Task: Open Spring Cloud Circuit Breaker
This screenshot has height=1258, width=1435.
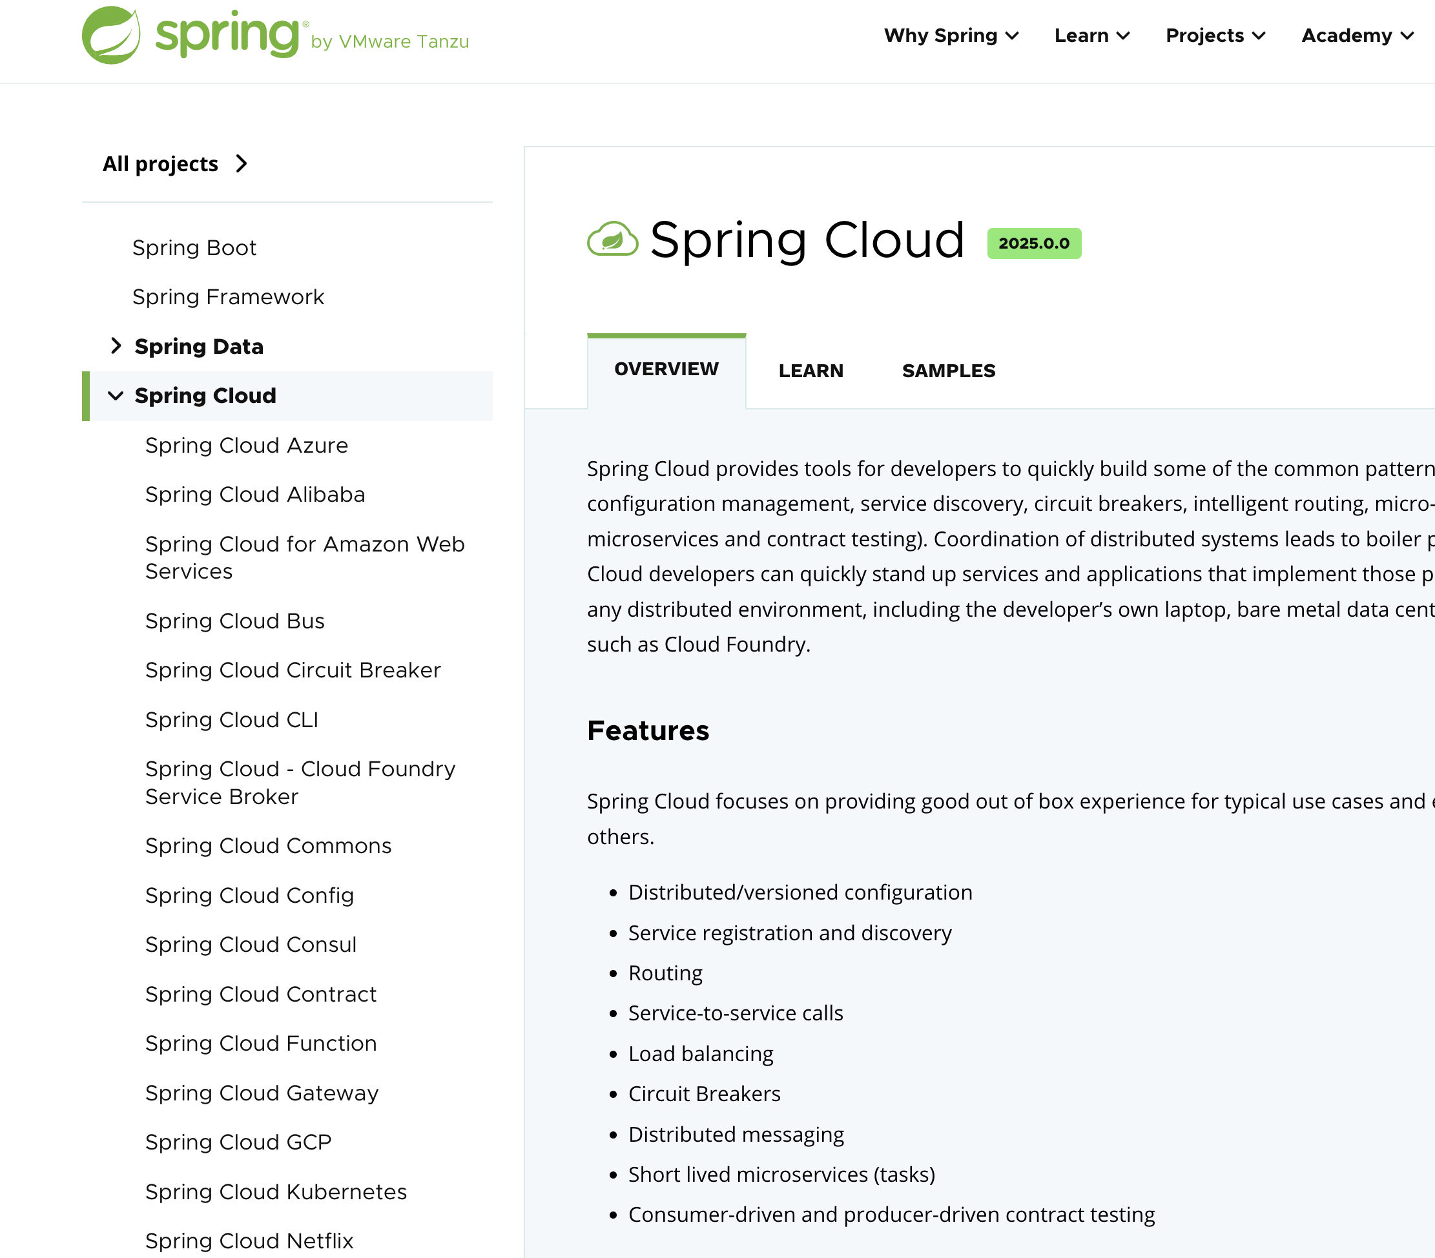Action: [292, 670]
